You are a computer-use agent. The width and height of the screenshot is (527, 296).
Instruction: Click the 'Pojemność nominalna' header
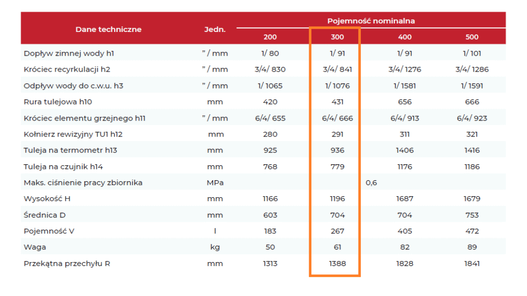(x=371, y=21)
